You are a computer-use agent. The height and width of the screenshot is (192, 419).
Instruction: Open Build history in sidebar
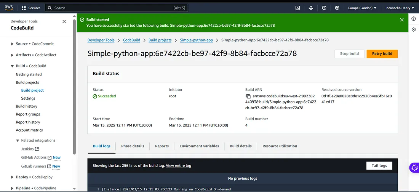(x=26, y=106)
